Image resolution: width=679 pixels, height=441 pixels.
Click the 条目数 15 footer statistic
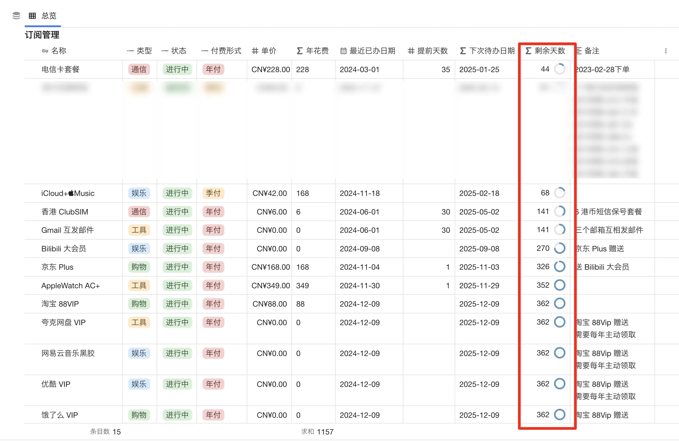pos(105,432)
